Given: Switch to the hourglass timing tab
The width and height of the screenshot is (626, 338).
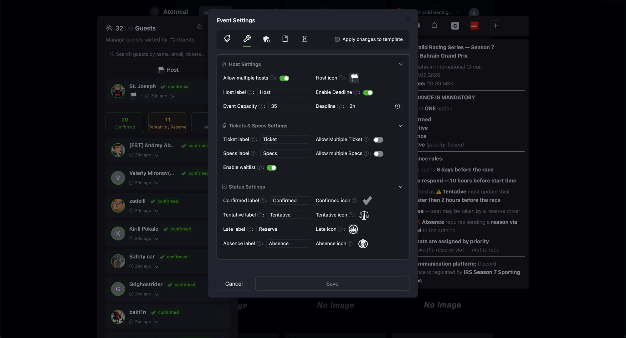Looking at the screenshot, I should coord(304,39).
